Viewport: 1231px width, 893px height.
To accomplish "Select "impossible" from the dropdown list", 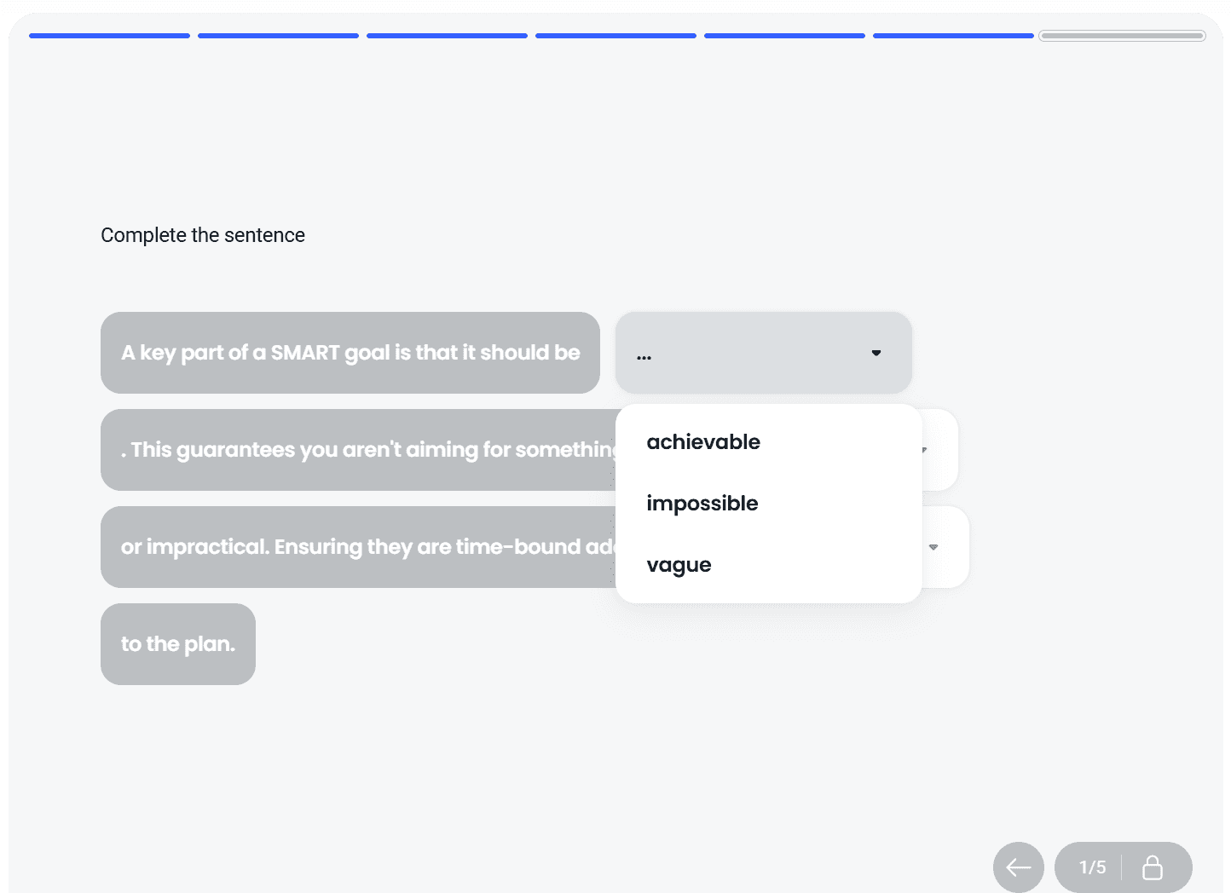I will pos(702,504).
